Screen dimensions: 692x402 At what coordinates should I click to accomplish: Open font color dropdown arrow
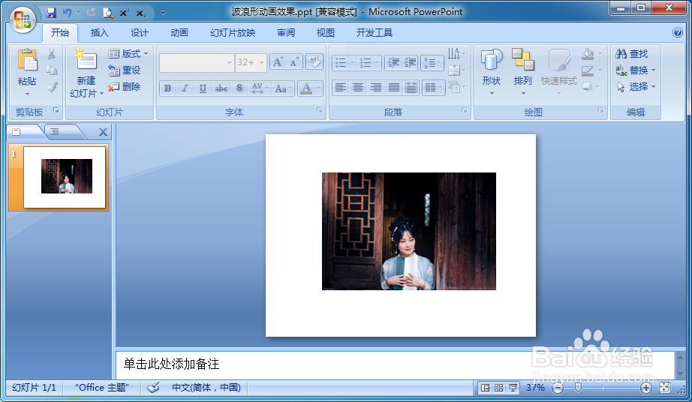[319, 88]
